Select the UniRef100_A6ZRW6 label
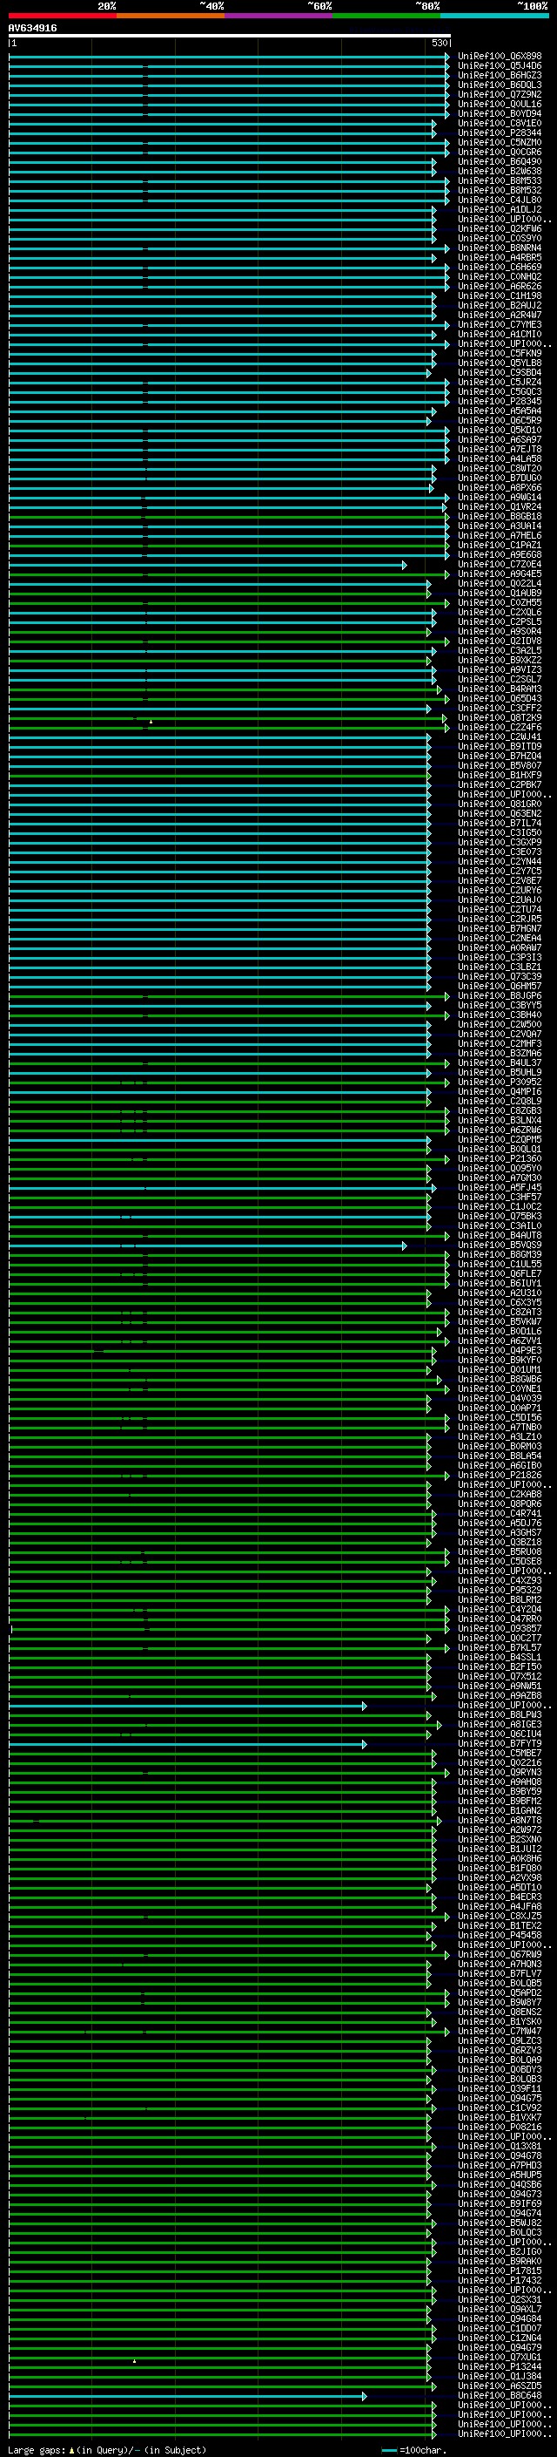557x2457 pixels. click(500, 1130)
